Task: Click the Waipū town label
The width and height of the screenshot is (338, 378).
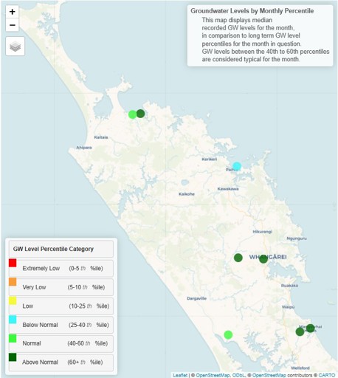Action: (x=288, y=307)
